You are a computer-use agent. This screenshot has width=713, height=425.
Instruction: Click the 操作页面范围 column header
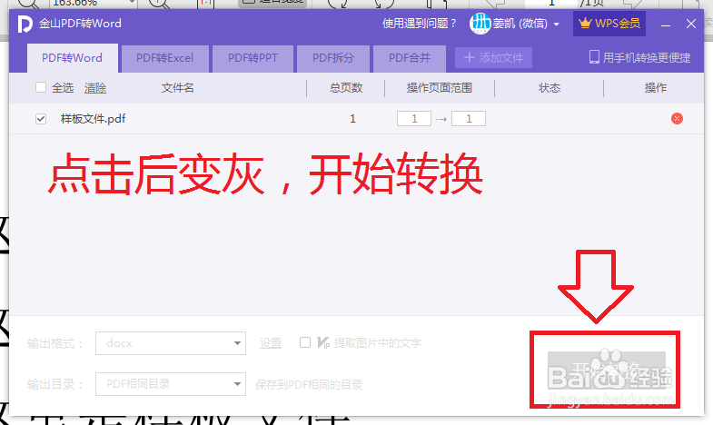coord(440,88)
